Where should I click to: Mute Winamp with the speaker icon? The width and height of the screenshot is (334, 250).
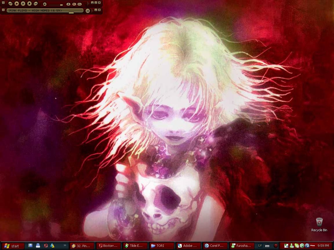[45, 4]
